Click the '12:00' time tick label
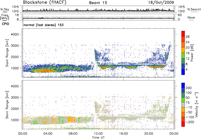 98,134
